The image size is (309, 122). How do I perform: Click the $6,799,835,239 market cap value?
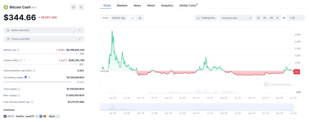coord(75,50)
